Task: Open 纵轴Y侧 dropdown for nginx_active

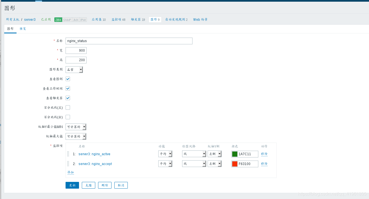Action: point(215,154)
